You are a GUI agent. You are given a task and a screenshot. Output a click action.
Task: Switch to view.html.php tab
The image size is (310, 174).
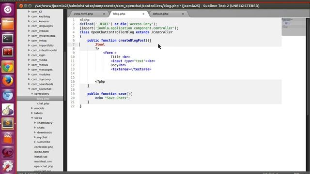tap(83, 14)
